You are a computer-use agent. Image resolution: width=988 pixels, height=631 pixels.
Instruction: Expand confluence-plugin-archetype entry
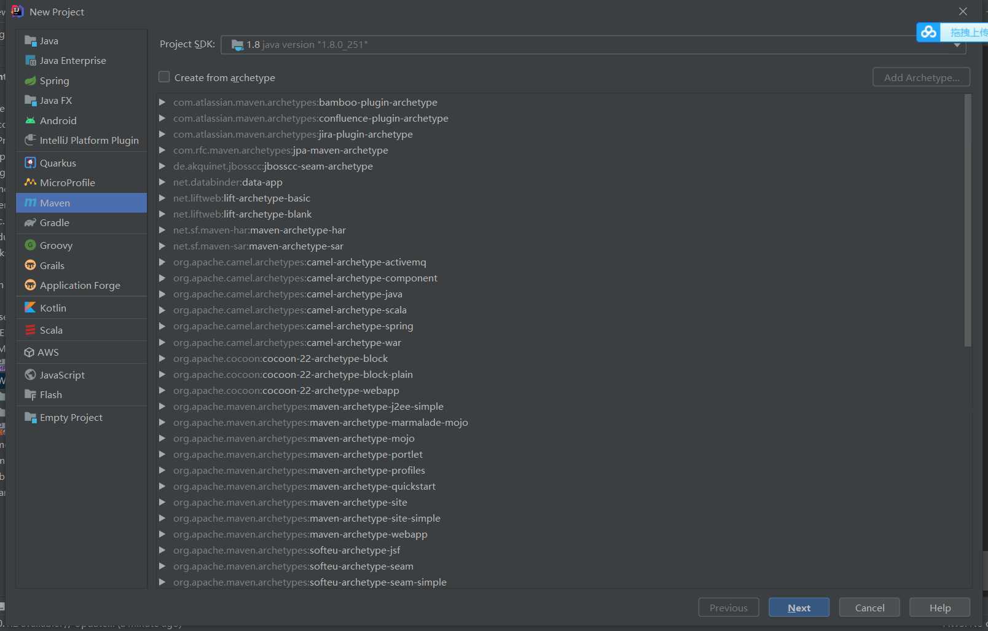[162, 118]
